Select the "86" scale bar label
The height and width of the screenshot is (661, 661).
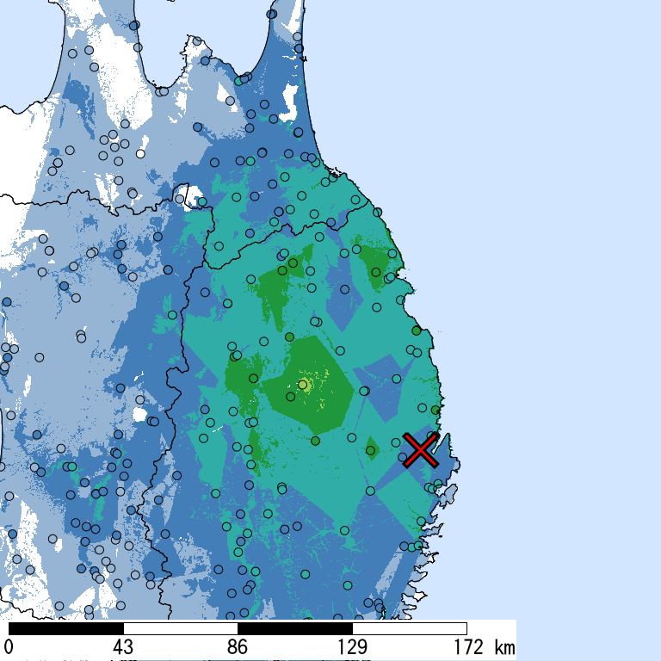point(238,647)
